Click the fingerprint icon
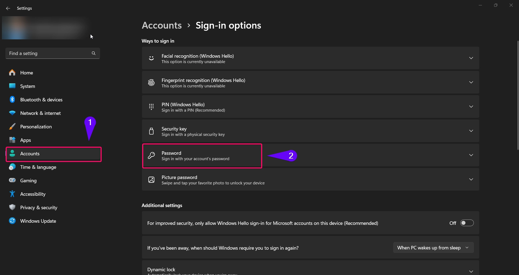 tap(151, 82)
